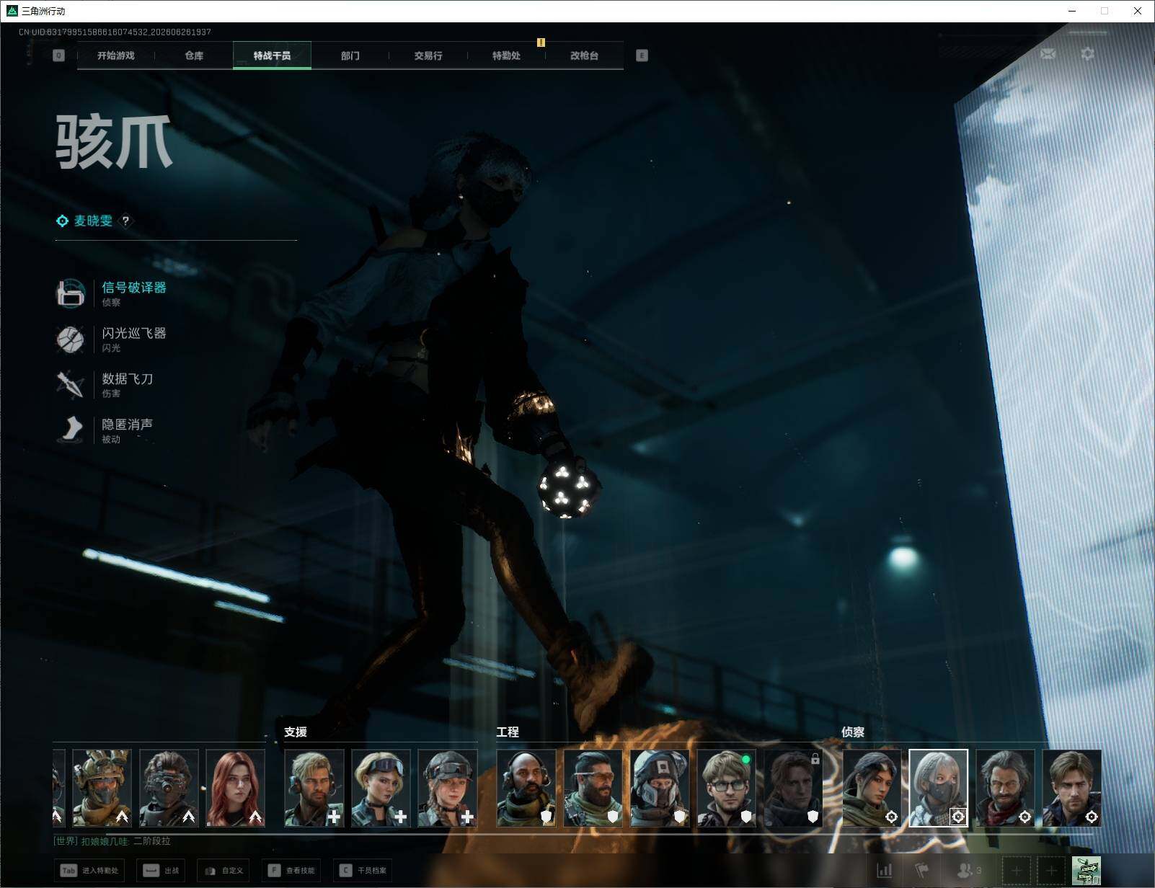
Task: Click the 出战 deploy button
Action: [161, 871]
